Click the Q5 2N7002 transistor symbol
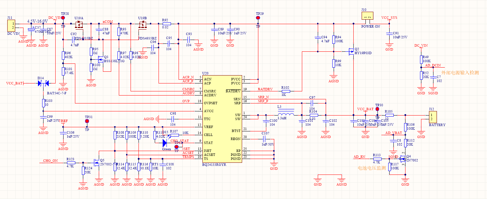Screen dimensions: 487x199 pos(96,162)
